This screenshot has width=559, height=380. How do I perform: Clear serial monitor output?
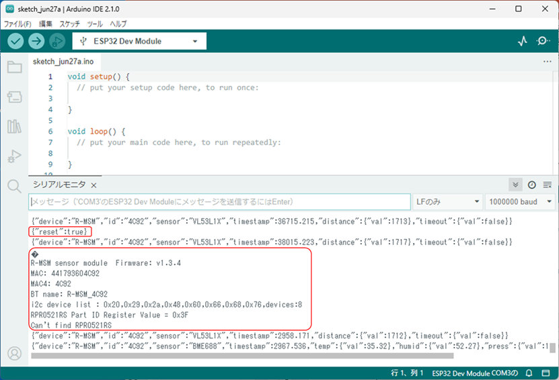[x=548, y=185]
